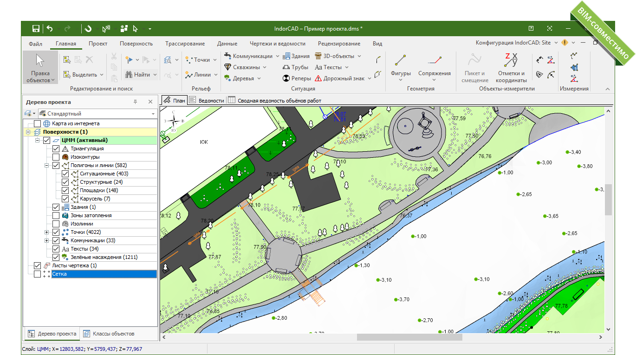This screenshot has height=355, width=636.
Task: Open the Стандартный view dropdown
Action: pyautogui.click(x=97, y=114)
